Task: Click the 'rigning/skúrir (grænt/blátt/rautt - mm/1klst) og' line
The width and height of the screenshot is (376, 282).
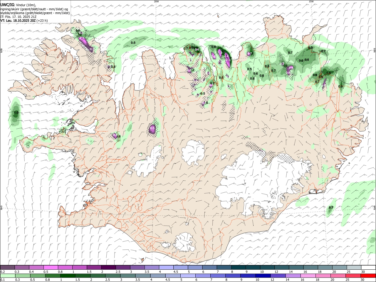Action: 34,9
